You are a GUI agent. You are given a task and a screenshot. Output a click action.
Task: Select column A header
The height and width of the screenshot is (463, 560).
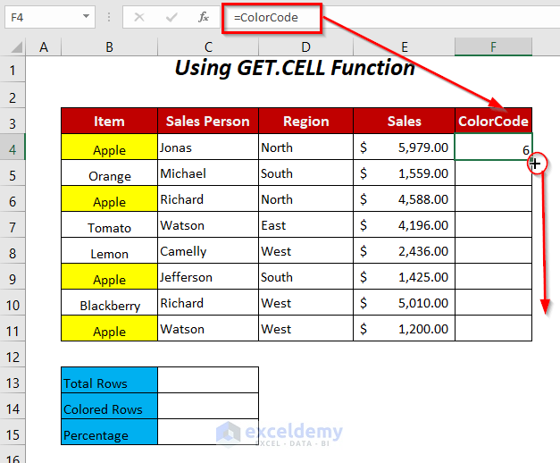44,47
